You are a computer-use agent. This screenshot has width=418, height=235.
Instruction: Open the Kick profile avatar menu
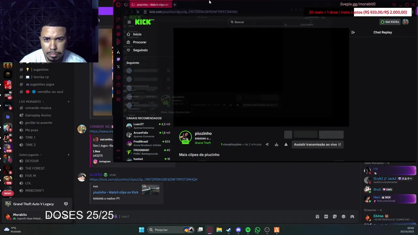tap(405, 22)
